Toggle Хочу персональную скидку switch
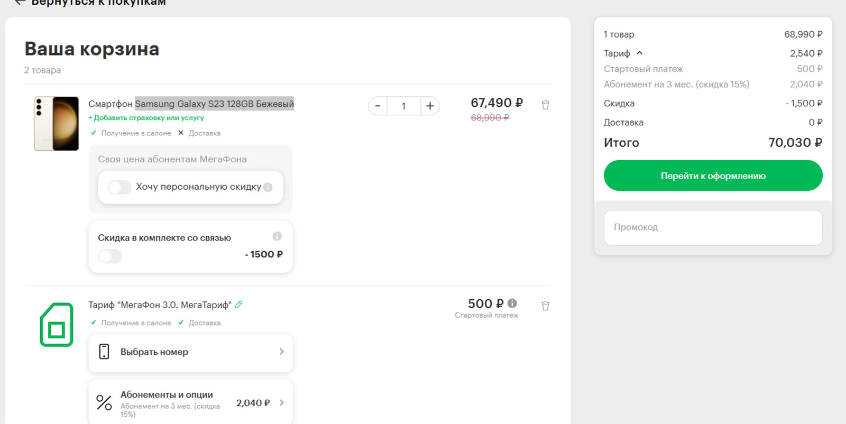Screen dimensions: 846x424 [x=119, y=187]
